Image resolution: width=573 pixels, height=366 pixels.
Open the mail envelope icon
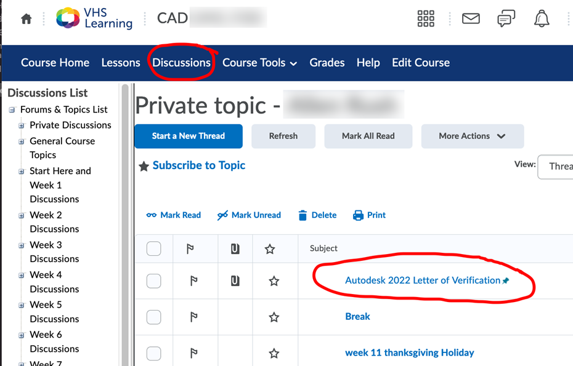click(471, 18)
